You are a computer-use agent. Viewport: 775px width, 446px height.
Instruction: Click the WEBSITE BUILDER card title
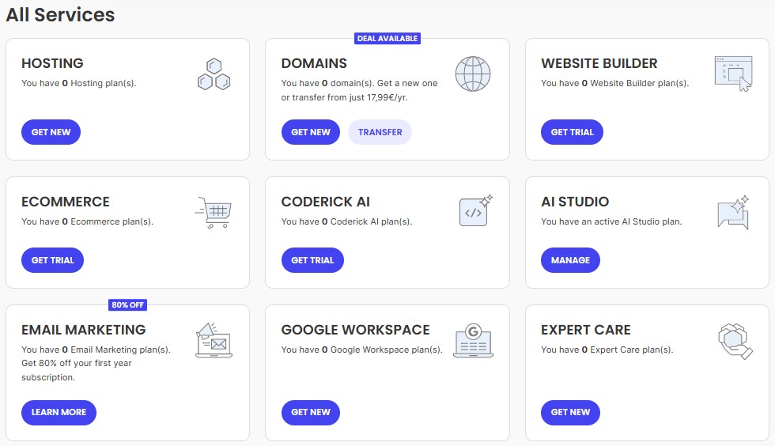(x=599, y=63)
